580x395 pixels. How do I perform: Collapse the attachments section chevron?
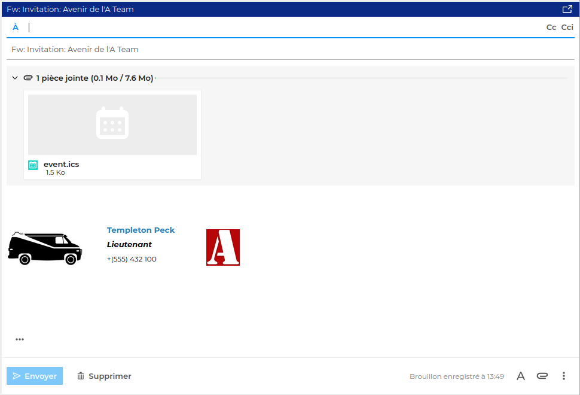[15, 78]
